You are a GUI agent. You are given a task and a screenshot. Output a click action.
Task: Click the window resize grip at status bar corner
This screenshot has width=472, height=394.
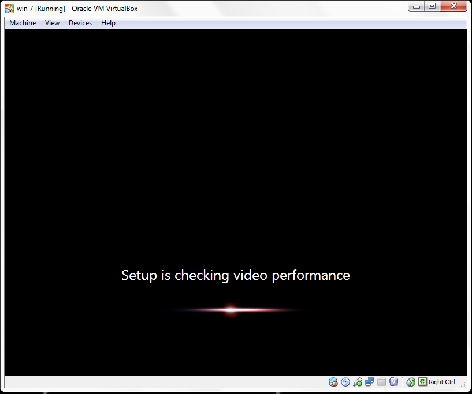coord(463,384)
